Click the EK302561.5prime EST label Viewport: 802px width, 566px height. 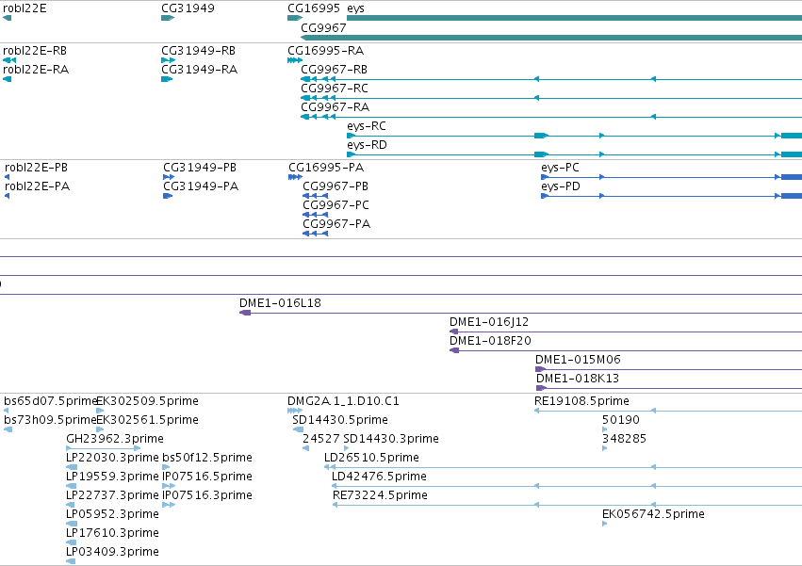[147, 420]
